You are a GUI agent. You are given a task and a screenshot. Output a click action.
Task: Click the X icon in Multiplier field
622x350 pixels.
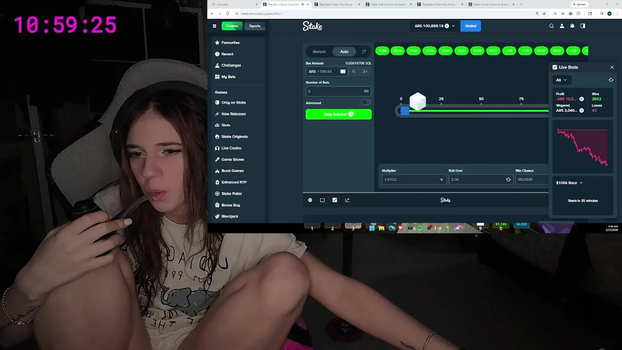tap(441, 179)
